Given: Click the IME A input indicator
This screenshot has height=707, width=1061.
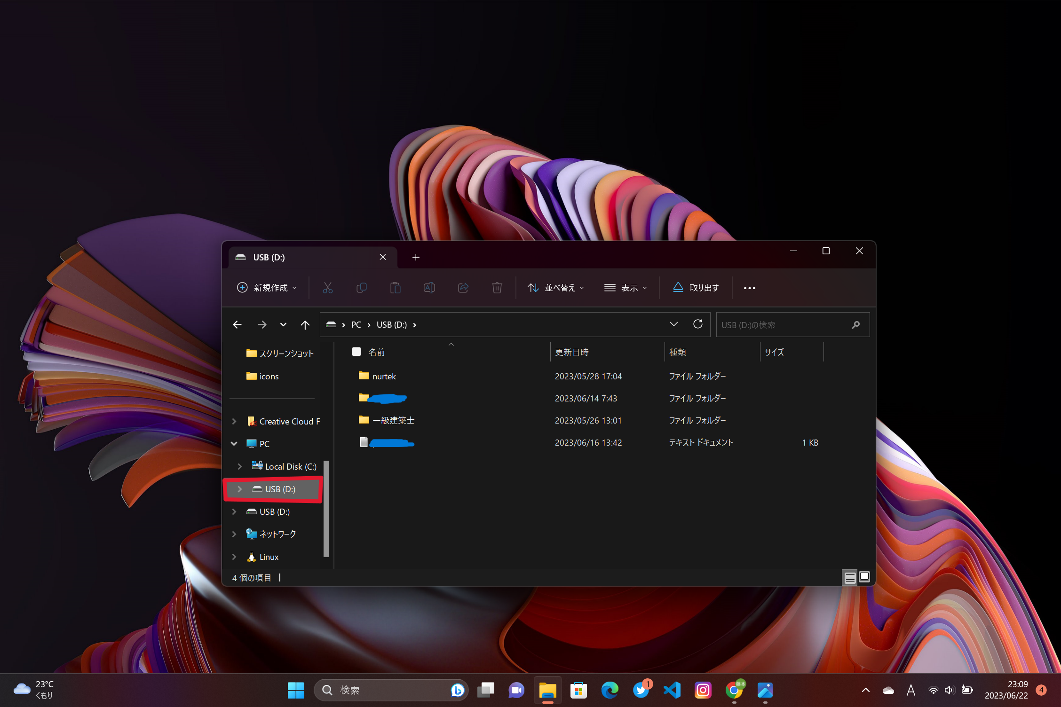Looking at the screenshot, I should tap(911, 690).
